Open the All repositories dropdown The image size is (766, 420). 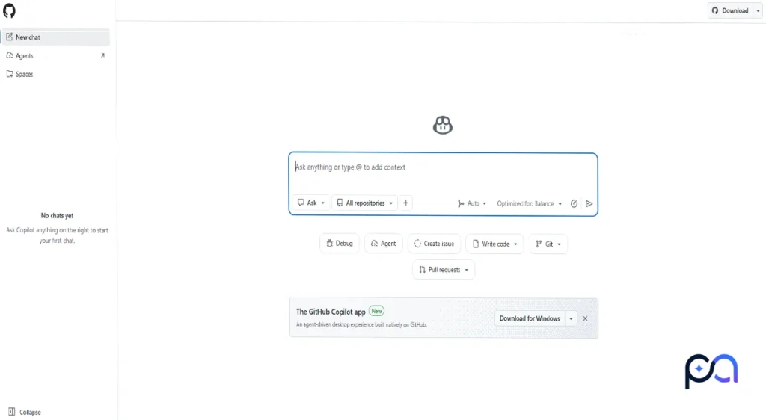pos(364,203)
